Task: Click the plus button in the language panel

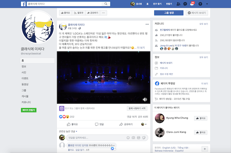Action: click(x=205, y=149)
